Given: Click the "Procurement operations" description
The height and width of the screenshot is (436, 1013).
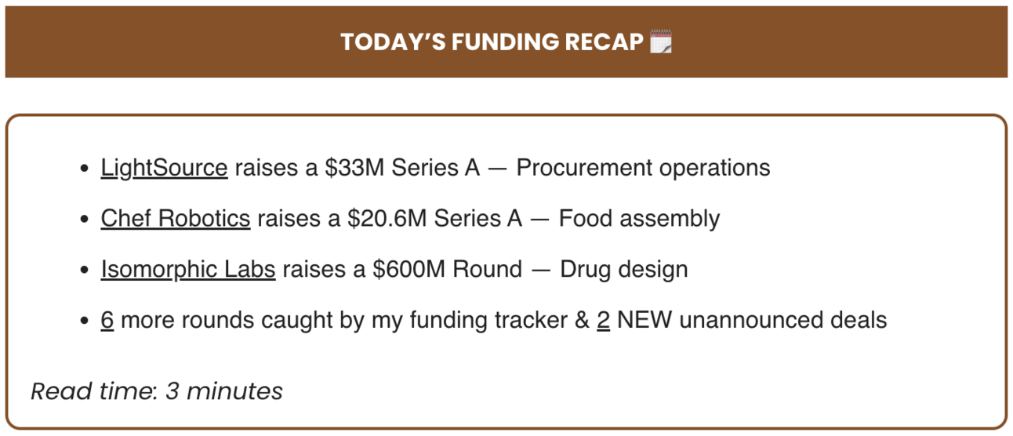Looking at the screenshot, I should pyautogui.click(x=643, y=168).
